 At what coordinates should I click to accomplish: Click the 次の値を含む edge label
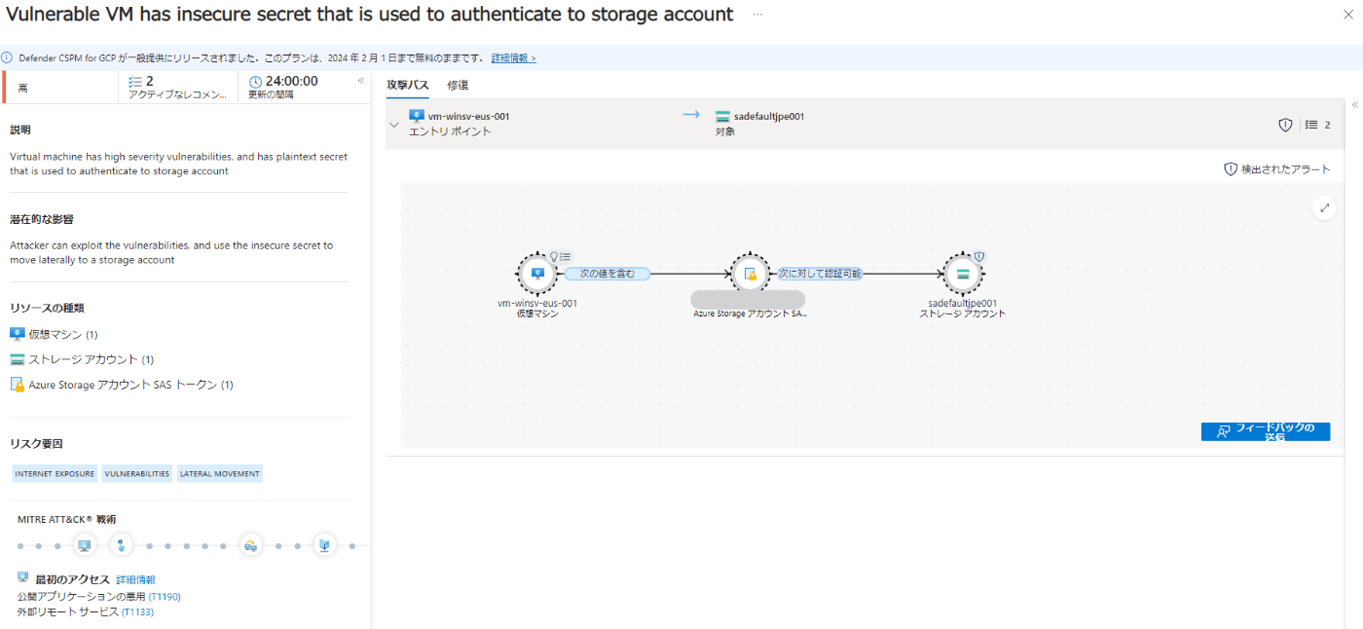pyautogui.click(x=608, y=274)
